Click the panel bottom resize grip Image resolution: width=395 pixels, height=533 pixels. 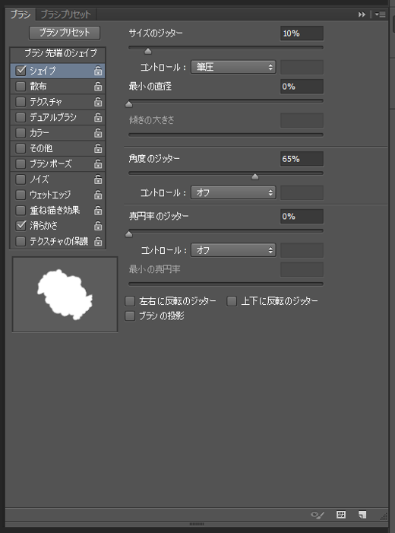tap(197, 524)
